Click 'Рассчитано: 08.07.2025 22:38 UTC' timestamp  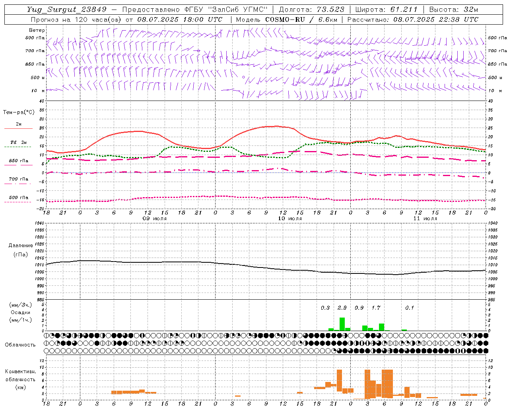coord(413,19)
